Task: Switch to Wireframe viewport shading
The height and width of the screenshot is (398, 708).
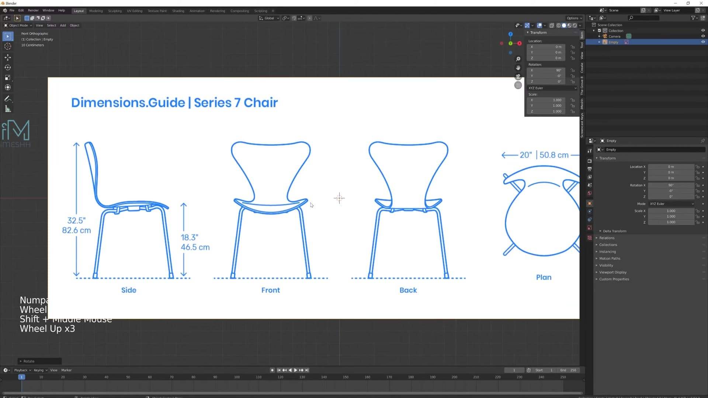Action: point(559,25)
